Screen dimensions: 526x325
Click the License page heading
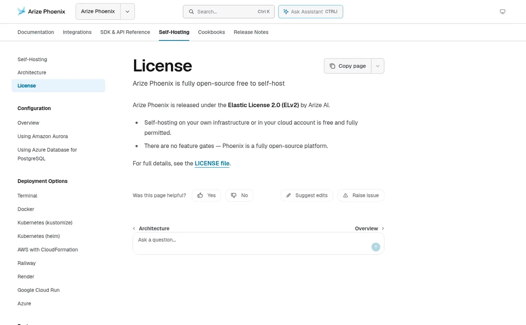coord(163,66)
